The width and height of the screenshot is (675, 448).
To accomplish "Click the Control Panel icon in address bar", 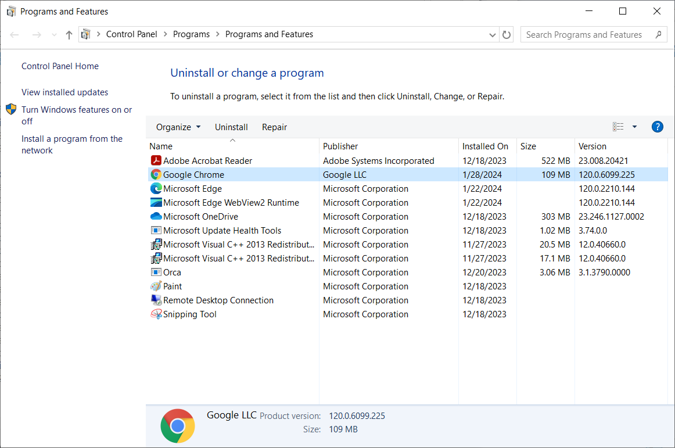I will click(x=85, y=34).
